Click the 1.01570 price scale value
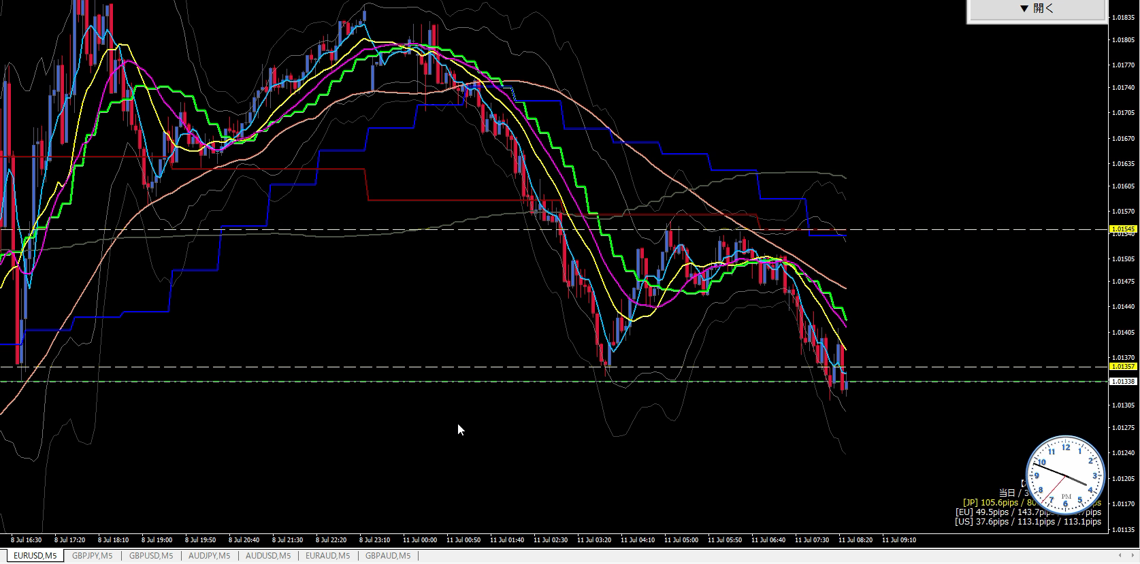This screenshot has width=1140, height=564. point(1123,212)
